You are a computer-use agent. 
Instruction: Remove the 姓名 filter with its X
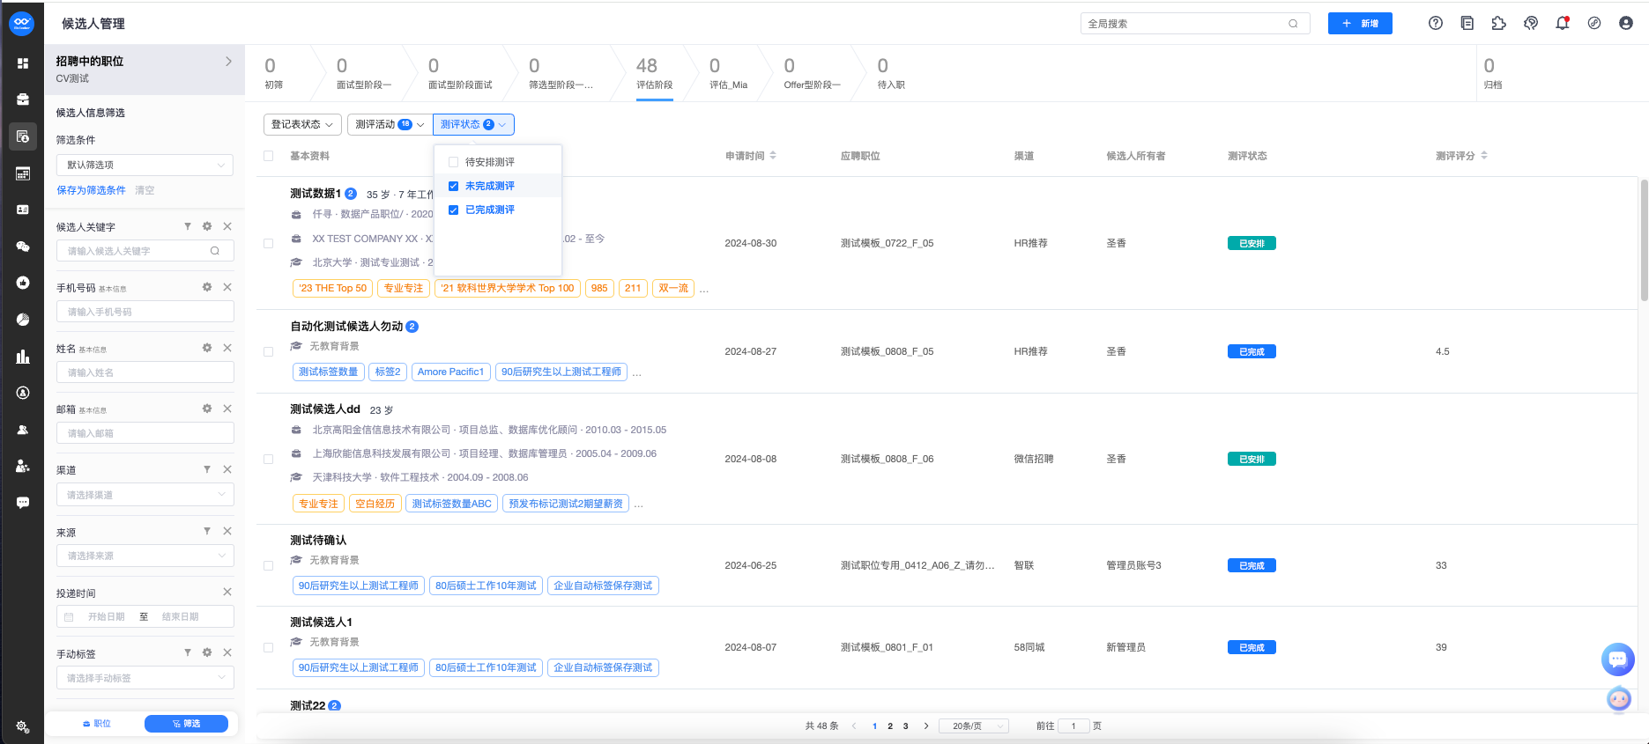pos(227,348)
